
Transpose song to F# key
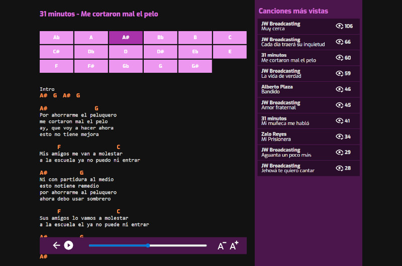tap(91, 66)
